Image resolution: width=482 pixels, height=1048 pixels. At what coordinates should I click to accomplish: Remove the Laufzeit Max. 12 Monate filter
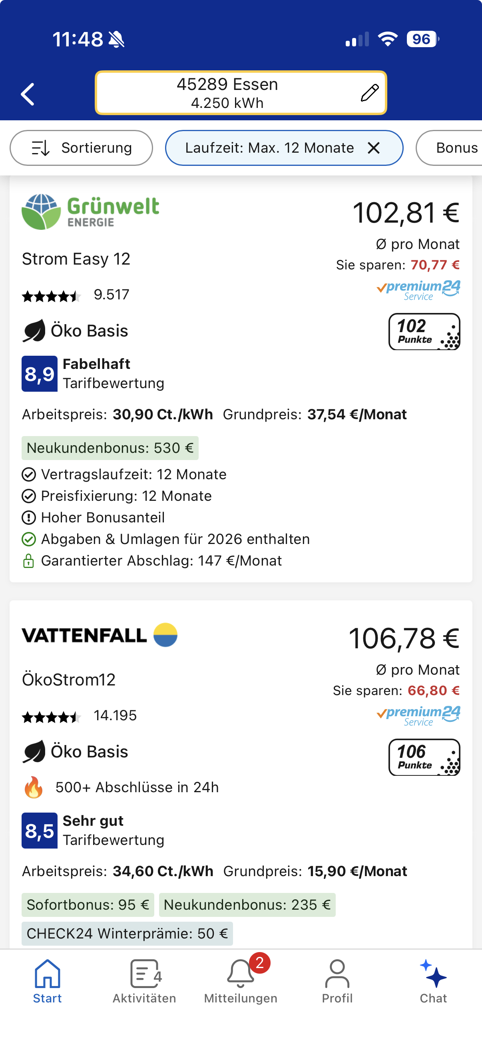374,148
